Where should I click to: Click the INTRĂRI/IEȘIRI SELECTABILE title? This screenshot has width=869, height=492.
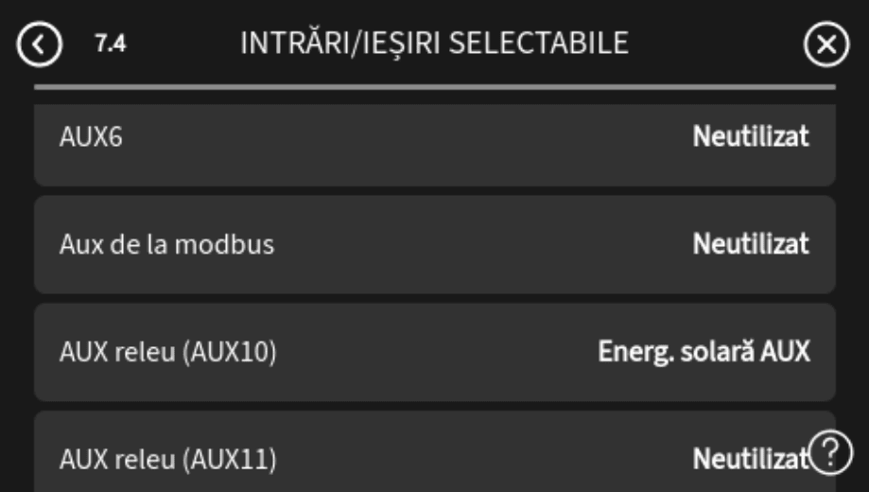pyautogui.click(x=435, y=44)
